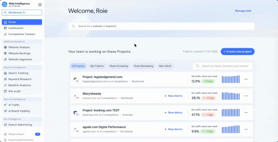Click the 9.9% traffic share value
This screenshot has height=142, width=278.
(195, 131)
